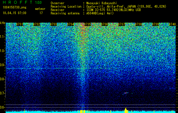Image resolution: width=178 pixels, height=113 pixels.
Task: Click the 0733 time marker
Action: 53,24
